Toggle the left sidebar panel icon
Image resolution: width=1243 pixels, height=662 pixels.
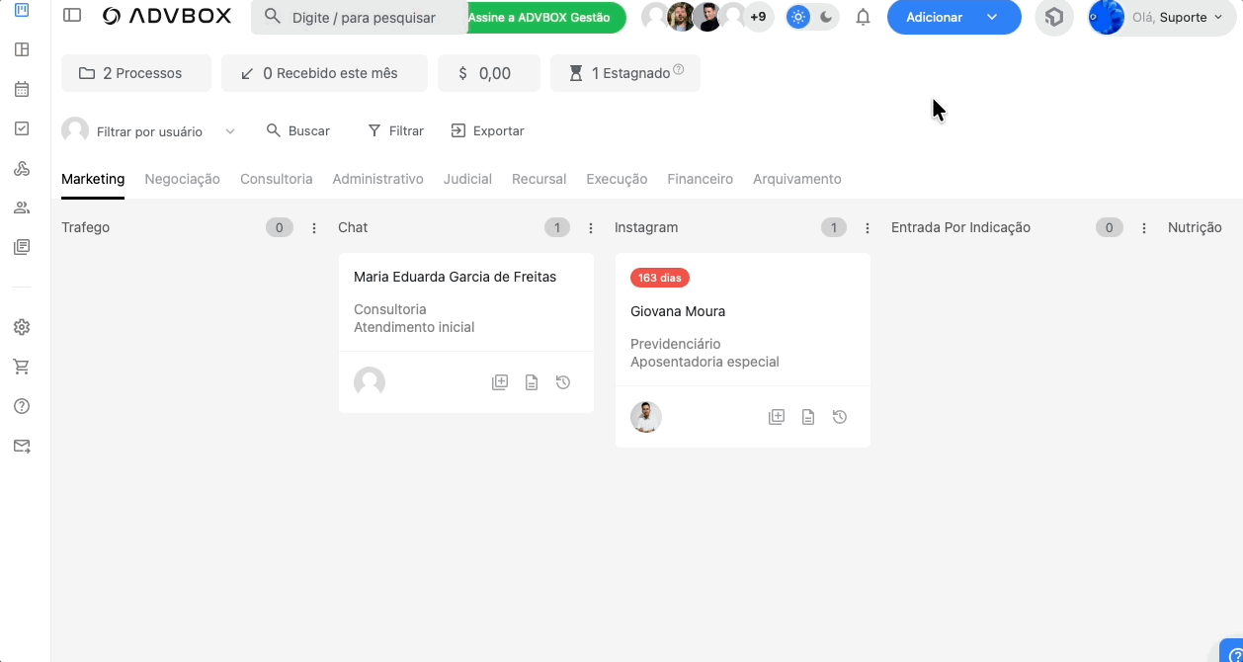(72, 16)
